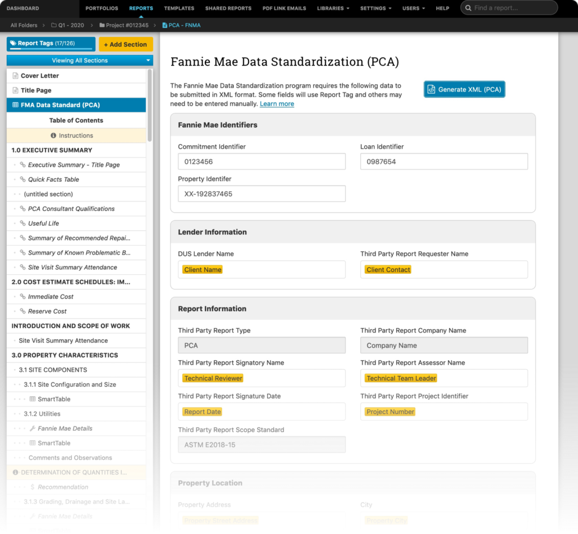Click link icon beside Useful Life
The image size is (578, 534).
tap(23, 224)
